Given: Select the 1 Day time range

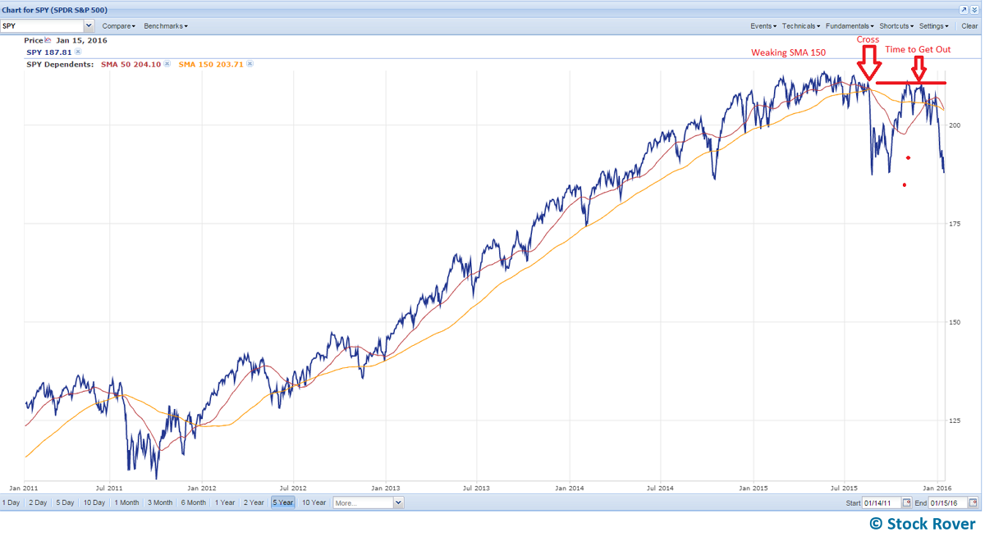Looking at the screenshot, I should [x=11, y=502].
